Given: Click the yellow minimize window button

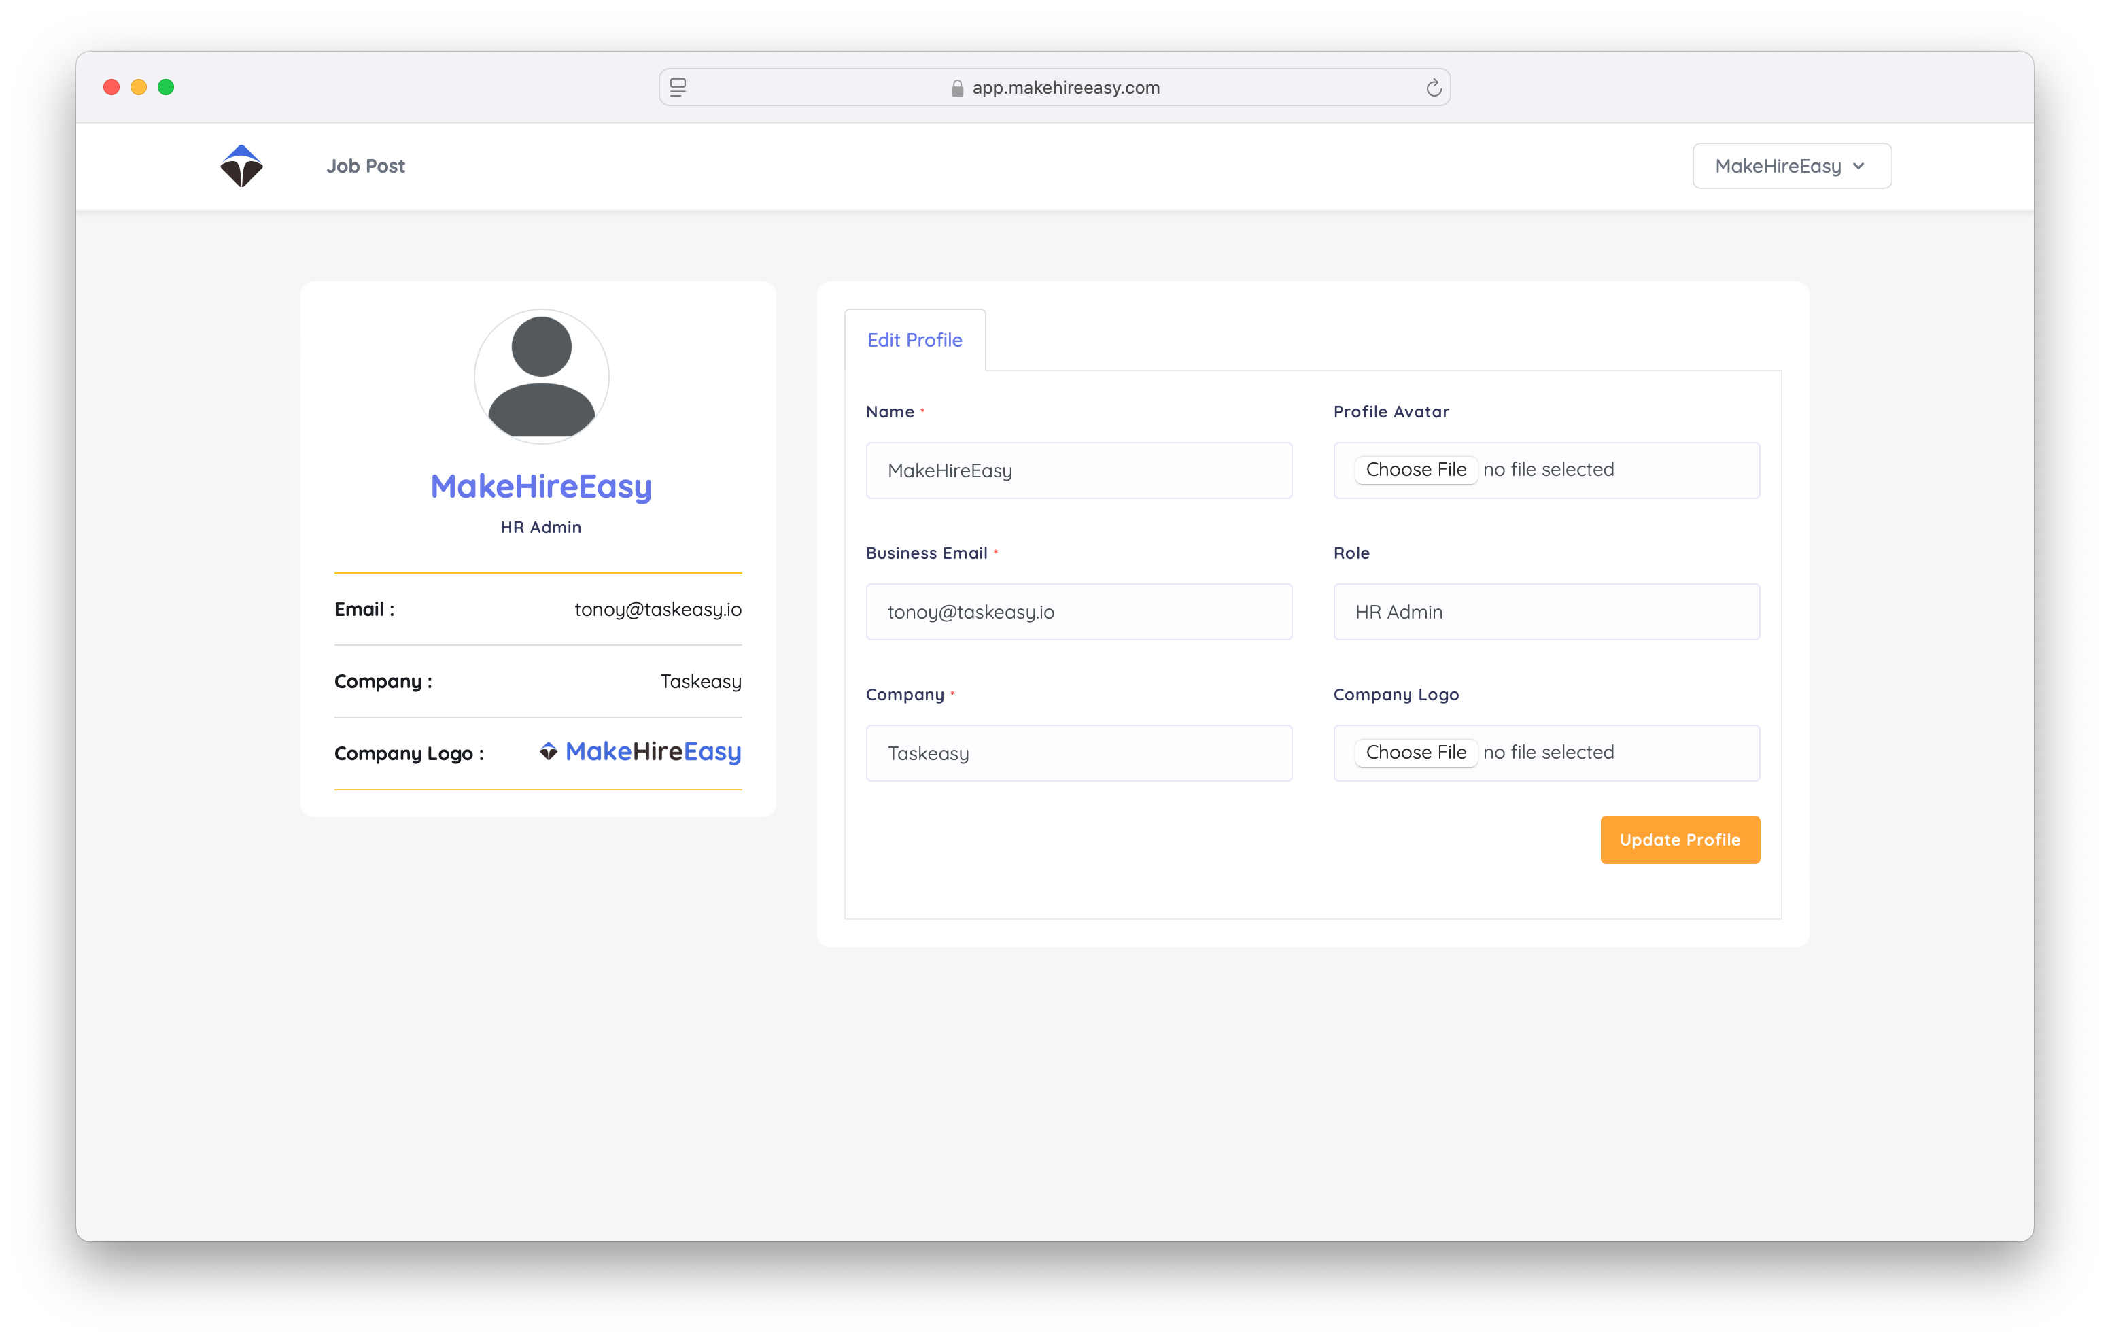Looking at the screenshot, I should 139,87.
